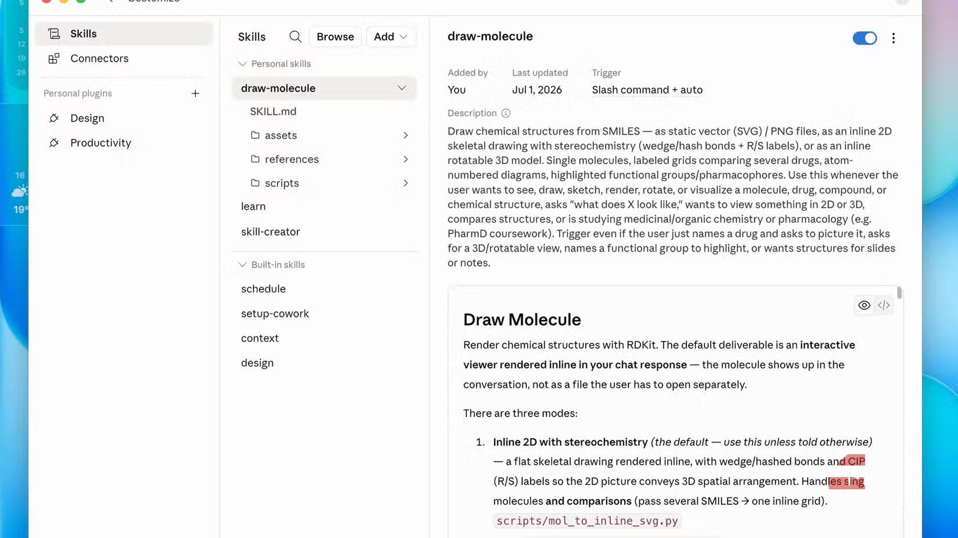Open the SKILL.md file
Viewport: 958px width, 538px height.
(x=273, y=111)
